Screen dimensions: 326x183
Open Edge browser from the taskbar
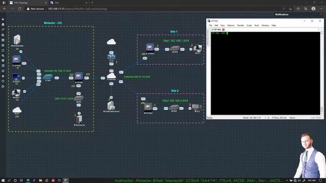click(28, 180)
